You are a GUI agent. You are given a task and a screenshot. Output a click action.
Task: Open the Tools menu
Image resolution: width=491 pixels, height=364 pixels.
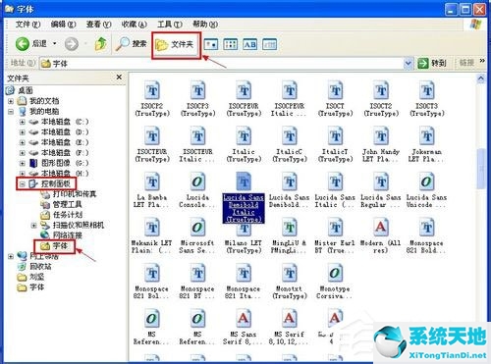pos(170,25)
